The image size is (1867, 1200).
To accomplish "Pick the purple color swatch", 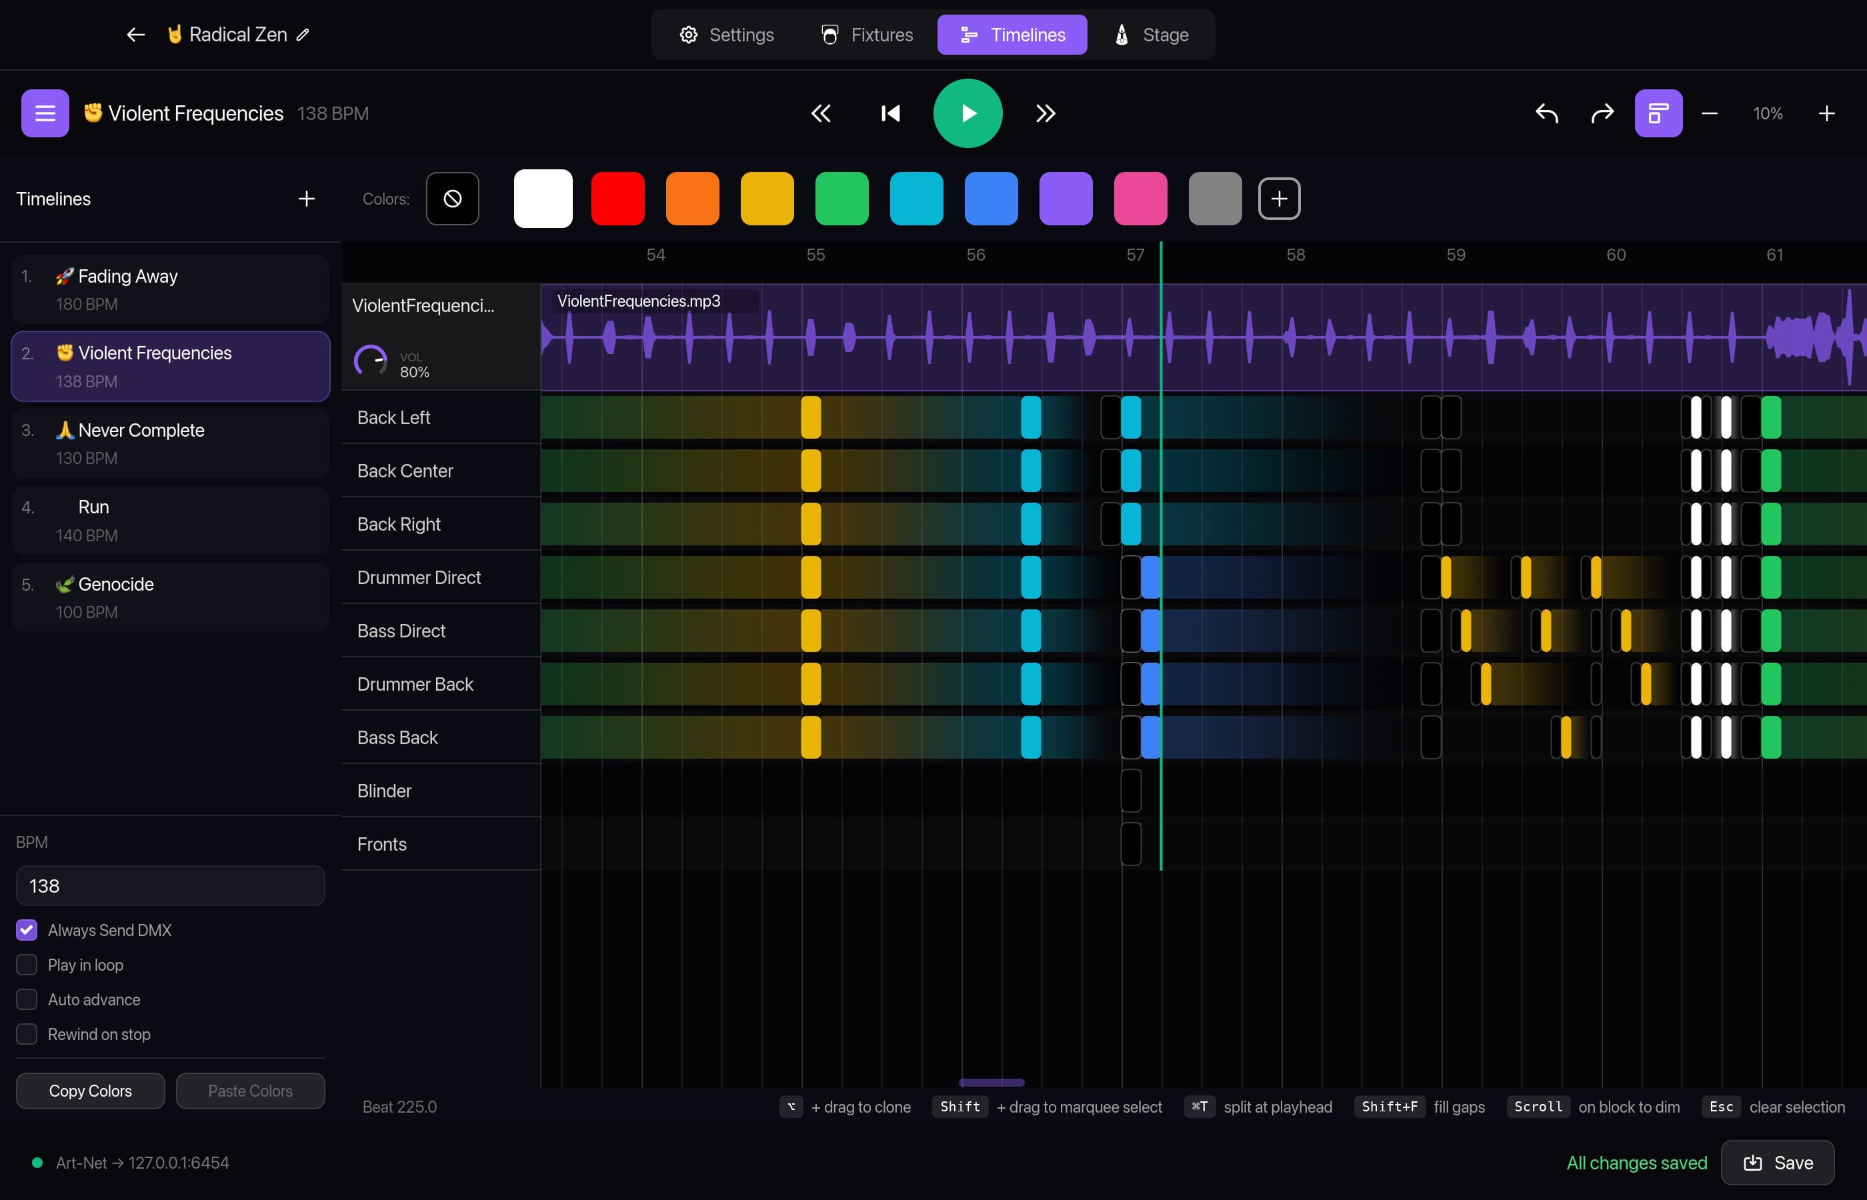I will pos(1066,199).
